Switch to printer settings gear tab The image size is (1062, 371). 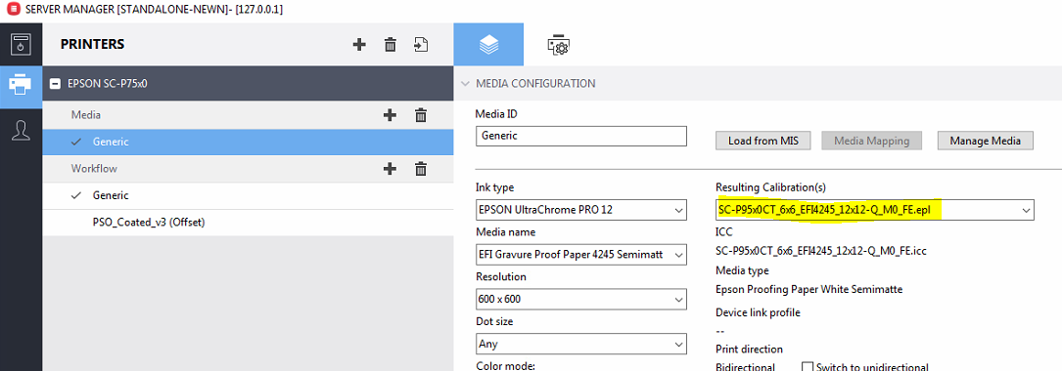(x=558, y=45)
